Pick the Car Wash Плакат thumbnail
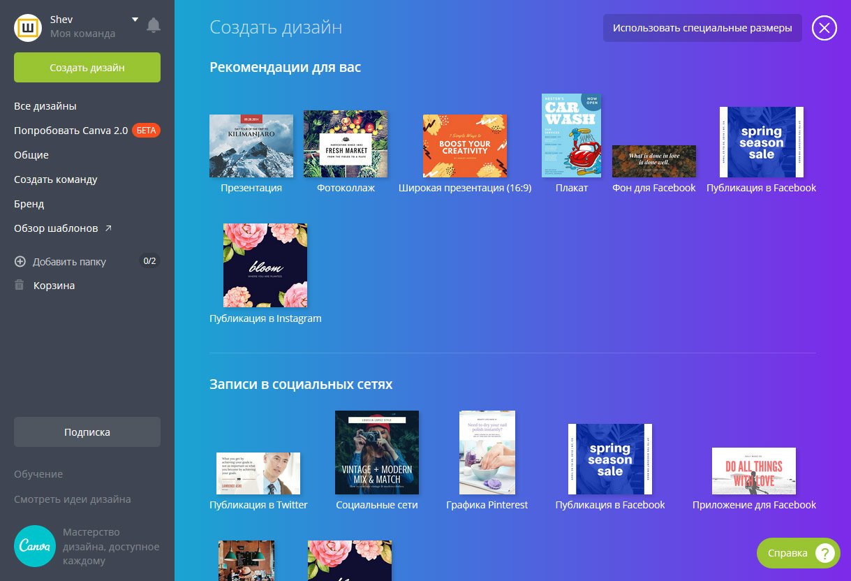This screenshot has height=581, width=851. (x=571, y=135)
